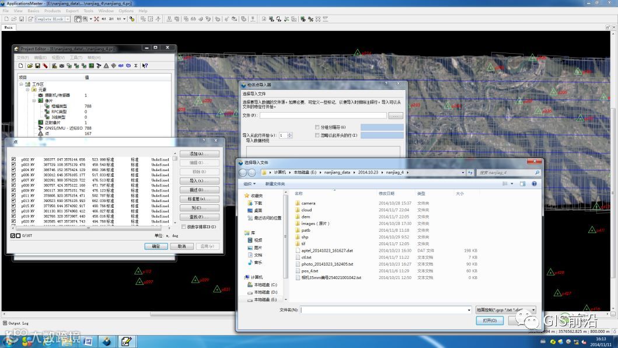Viewport: 618px width, 348px height.
Task: Click the 2:1 zoom icon in main toolbar
Action: [111, 19]
